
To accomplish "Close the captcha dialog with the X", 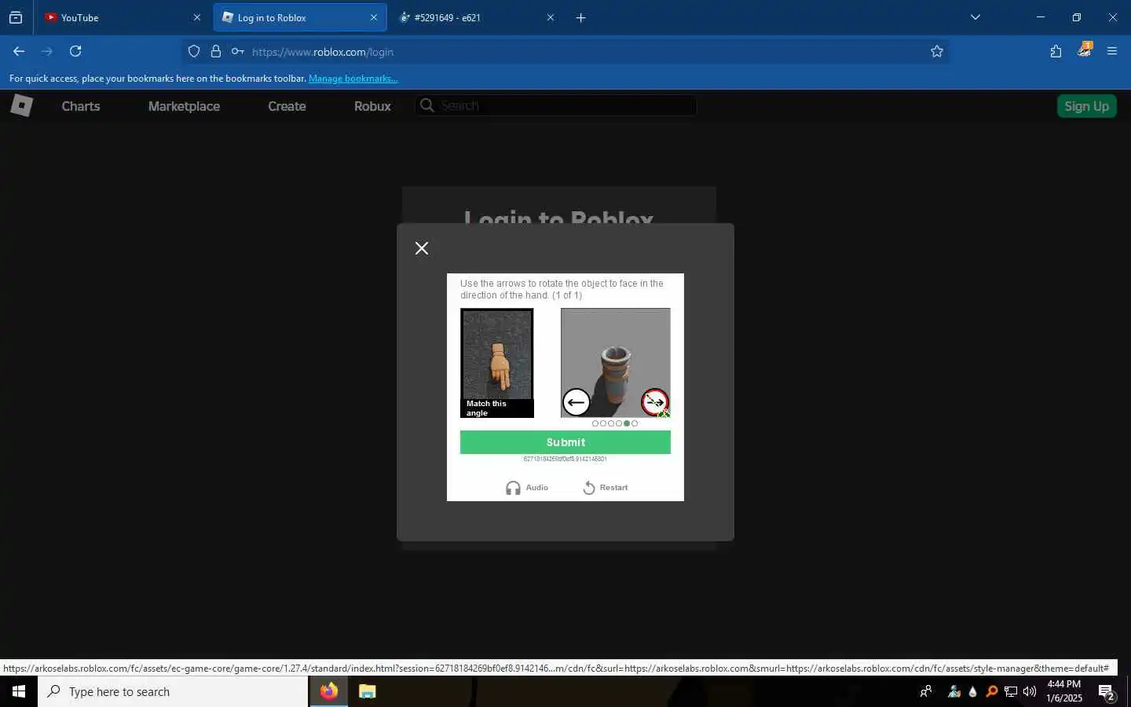I will pyautogui.click(x=422, y=248).
